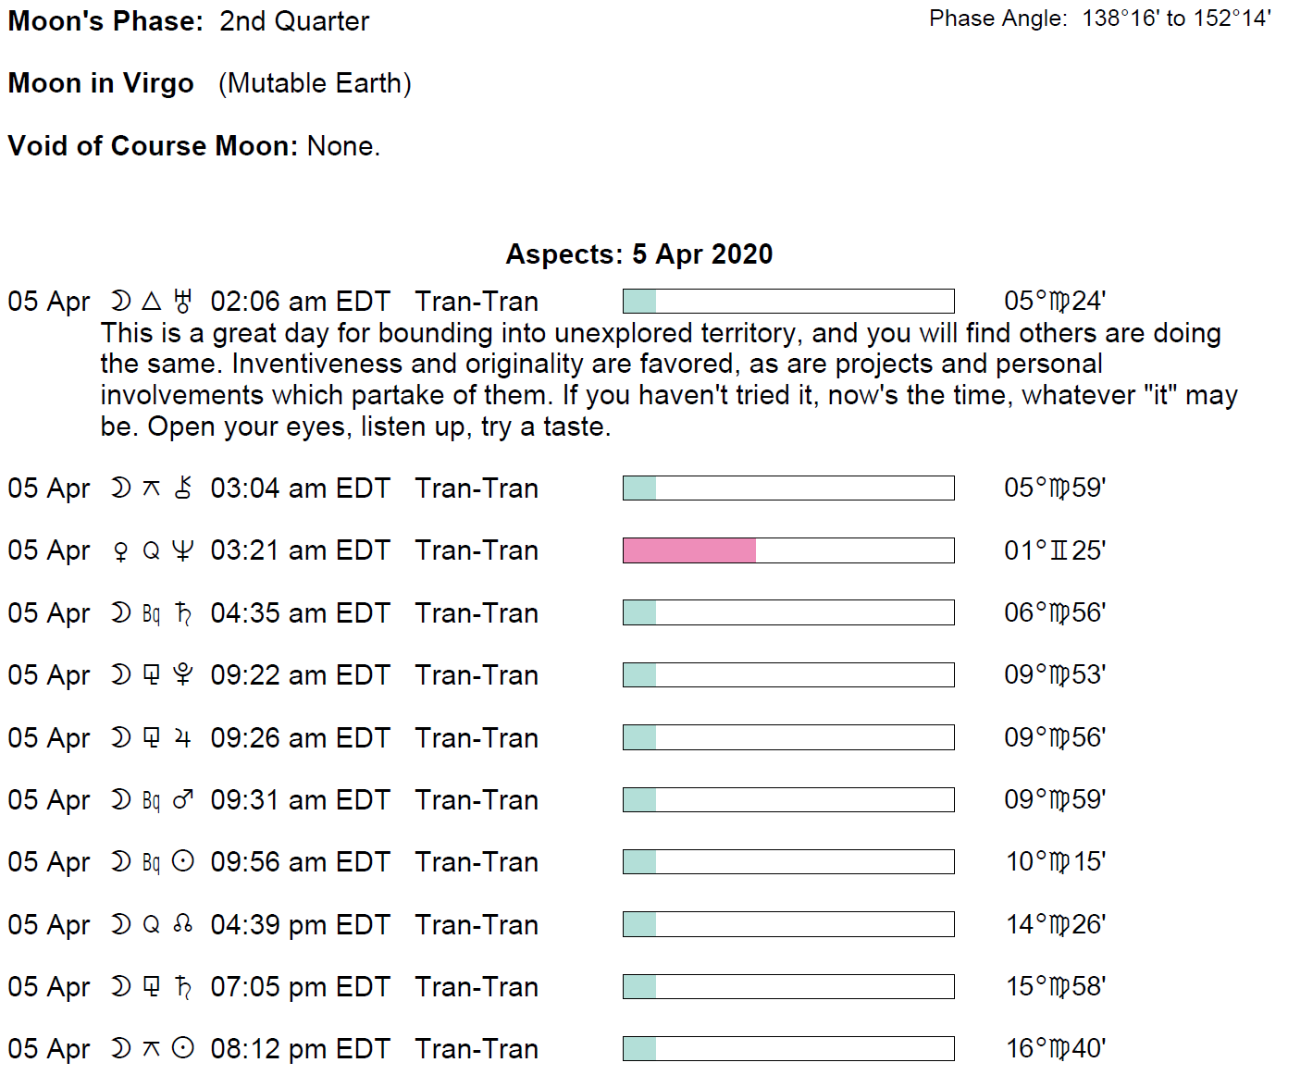Click the teal strength bar at 09:56 am
1313x1075 pixels.
click(639, 862)
